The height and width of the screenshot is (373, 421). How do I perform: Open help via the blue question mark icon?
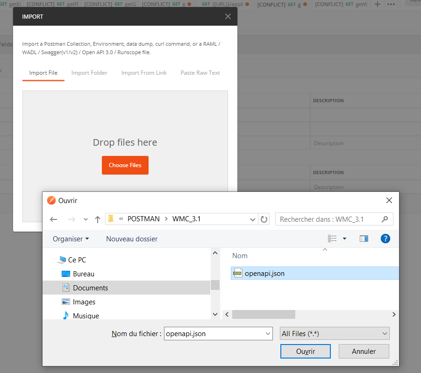[385, 239]
